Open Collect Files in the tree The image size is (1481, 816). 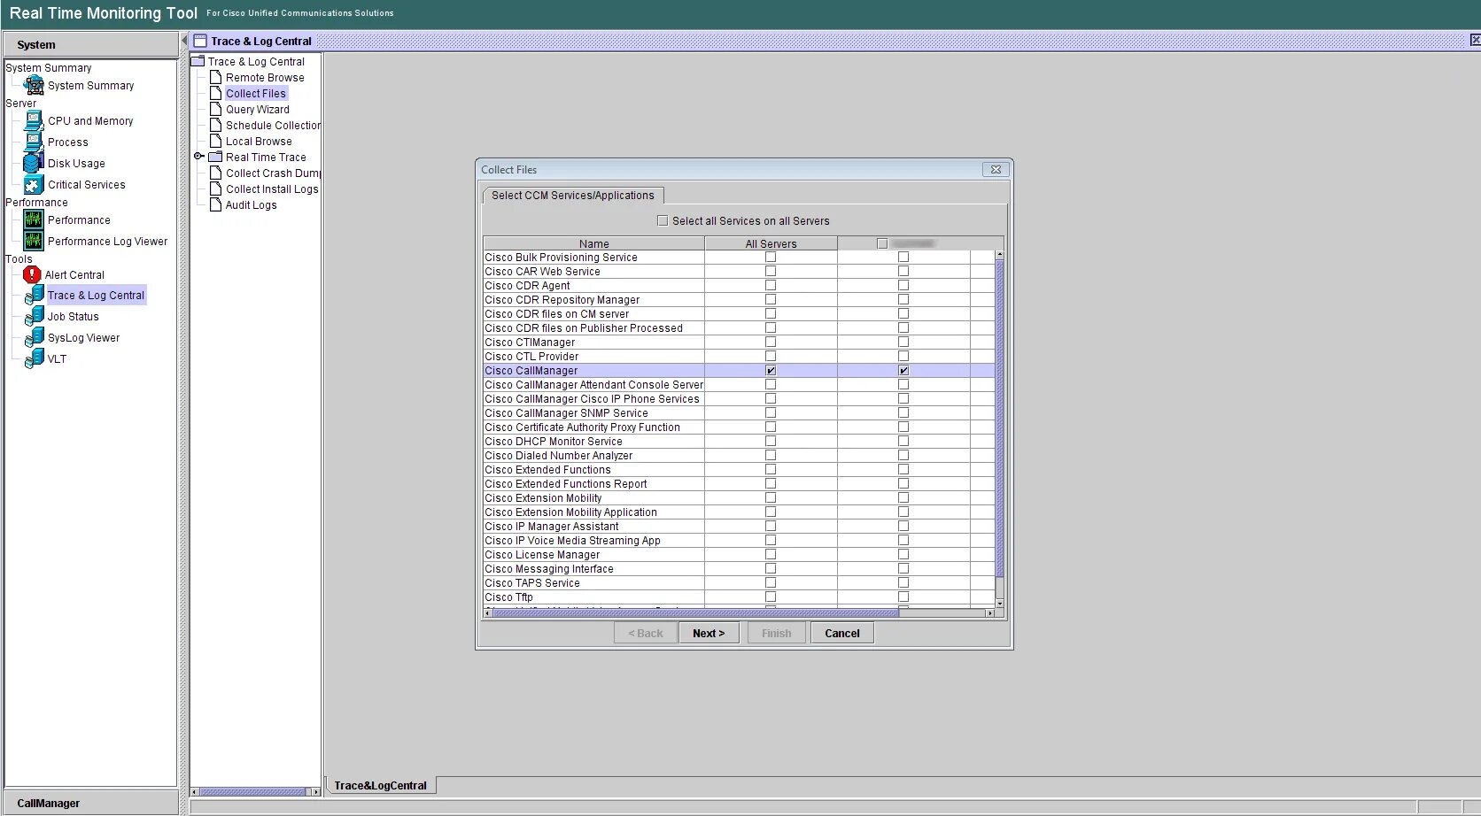click(256, 93)
